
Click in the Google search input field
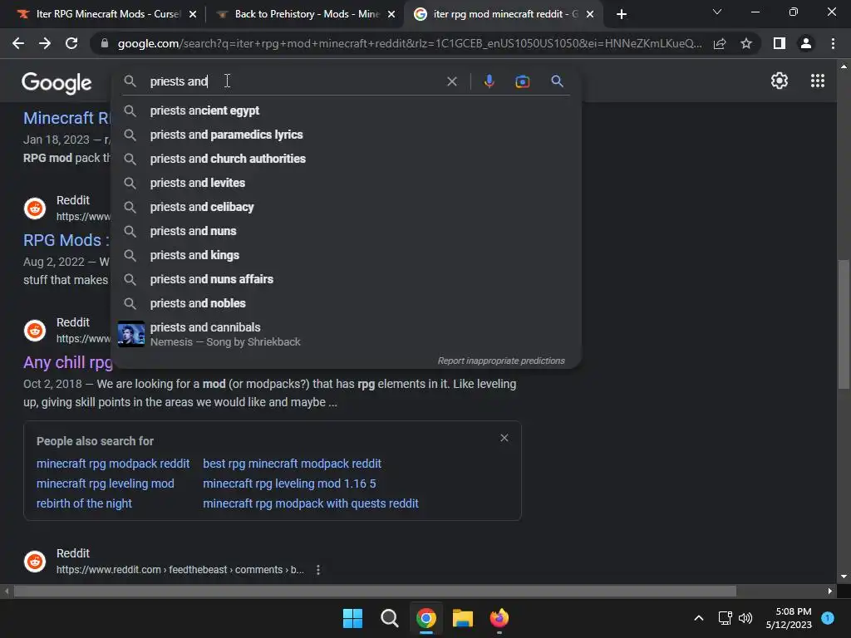293,81
